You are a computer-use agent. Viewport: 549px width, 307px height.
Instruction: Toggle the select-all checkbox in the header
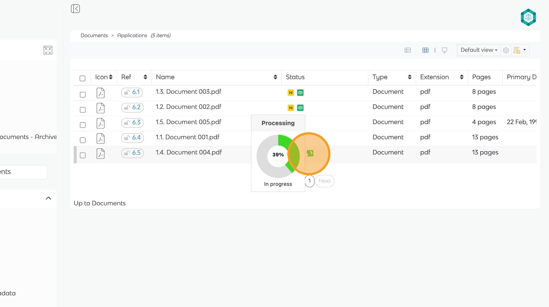(83, 78)
